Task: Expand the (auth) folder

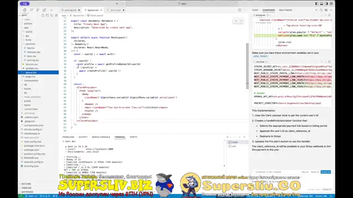Action: pos(29,32)
